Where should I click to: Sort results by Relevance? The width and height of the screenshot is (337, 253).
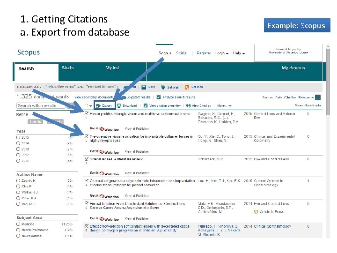pyautogui.click(x=306, y=97)
